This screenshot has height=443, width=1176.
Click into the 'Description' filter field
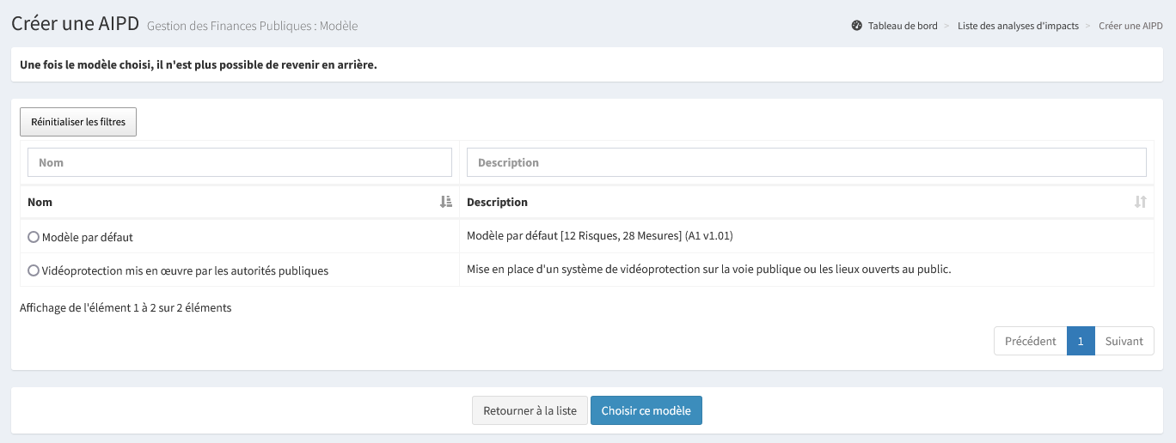805,162
